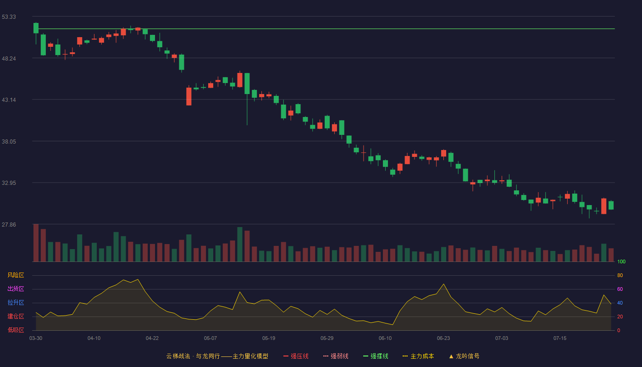Select the 出货区 zone label
Viewport: 642px width, 367px height.
16,289
